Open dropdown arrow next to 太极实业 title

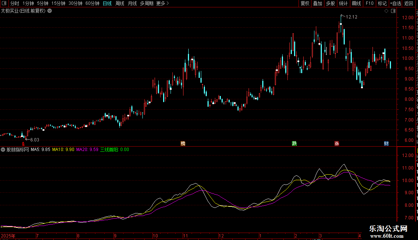coord(50,11)
